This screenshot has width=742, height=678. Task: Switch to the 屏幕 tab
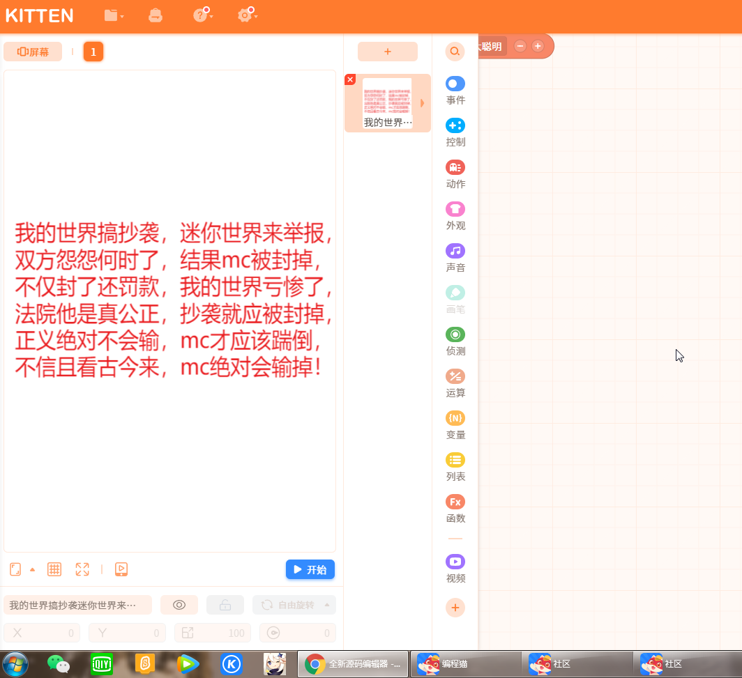33,52
